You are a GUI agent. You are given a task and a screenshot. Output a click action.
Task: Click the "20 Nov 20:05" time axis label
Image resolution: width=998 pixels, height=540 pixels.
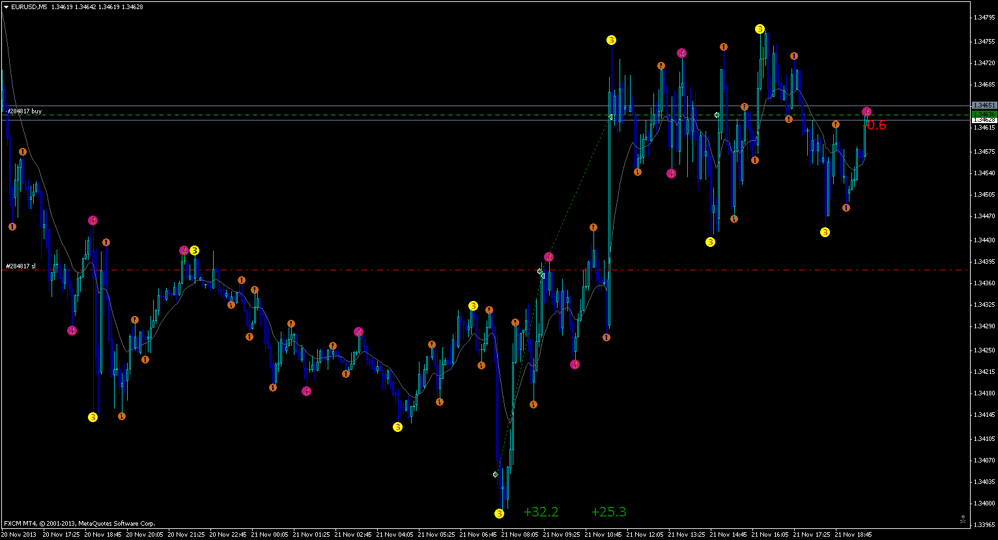tap(145, 535)
